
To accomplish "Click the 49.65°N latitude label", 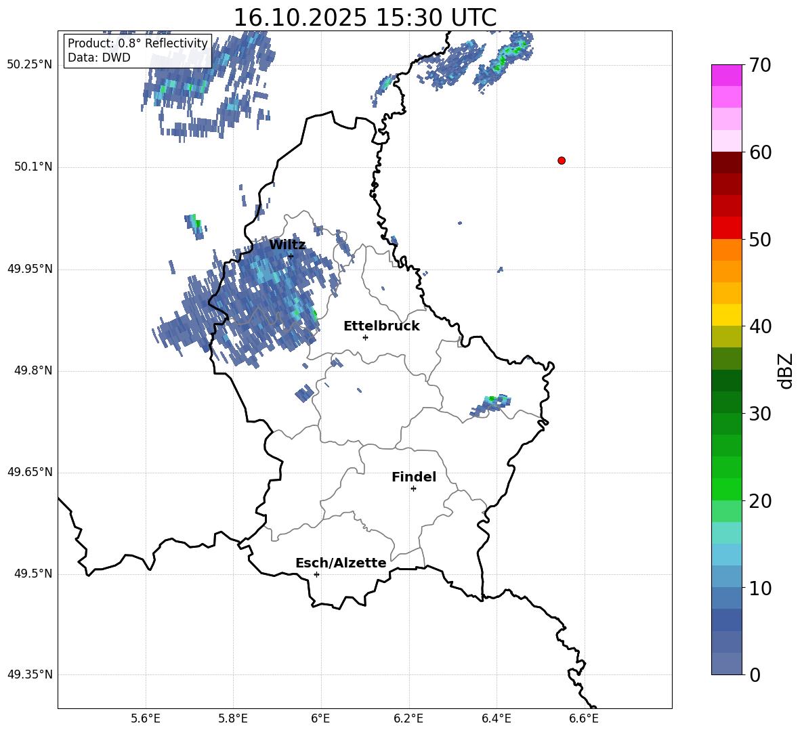I will (x=30, y=472).
